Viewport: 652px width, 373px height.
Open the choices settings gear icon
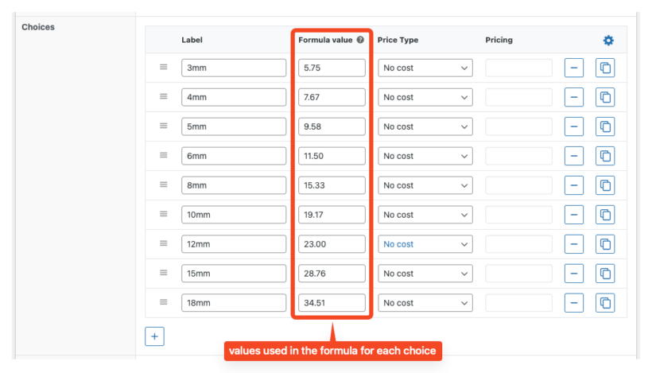tap(608, 40)
